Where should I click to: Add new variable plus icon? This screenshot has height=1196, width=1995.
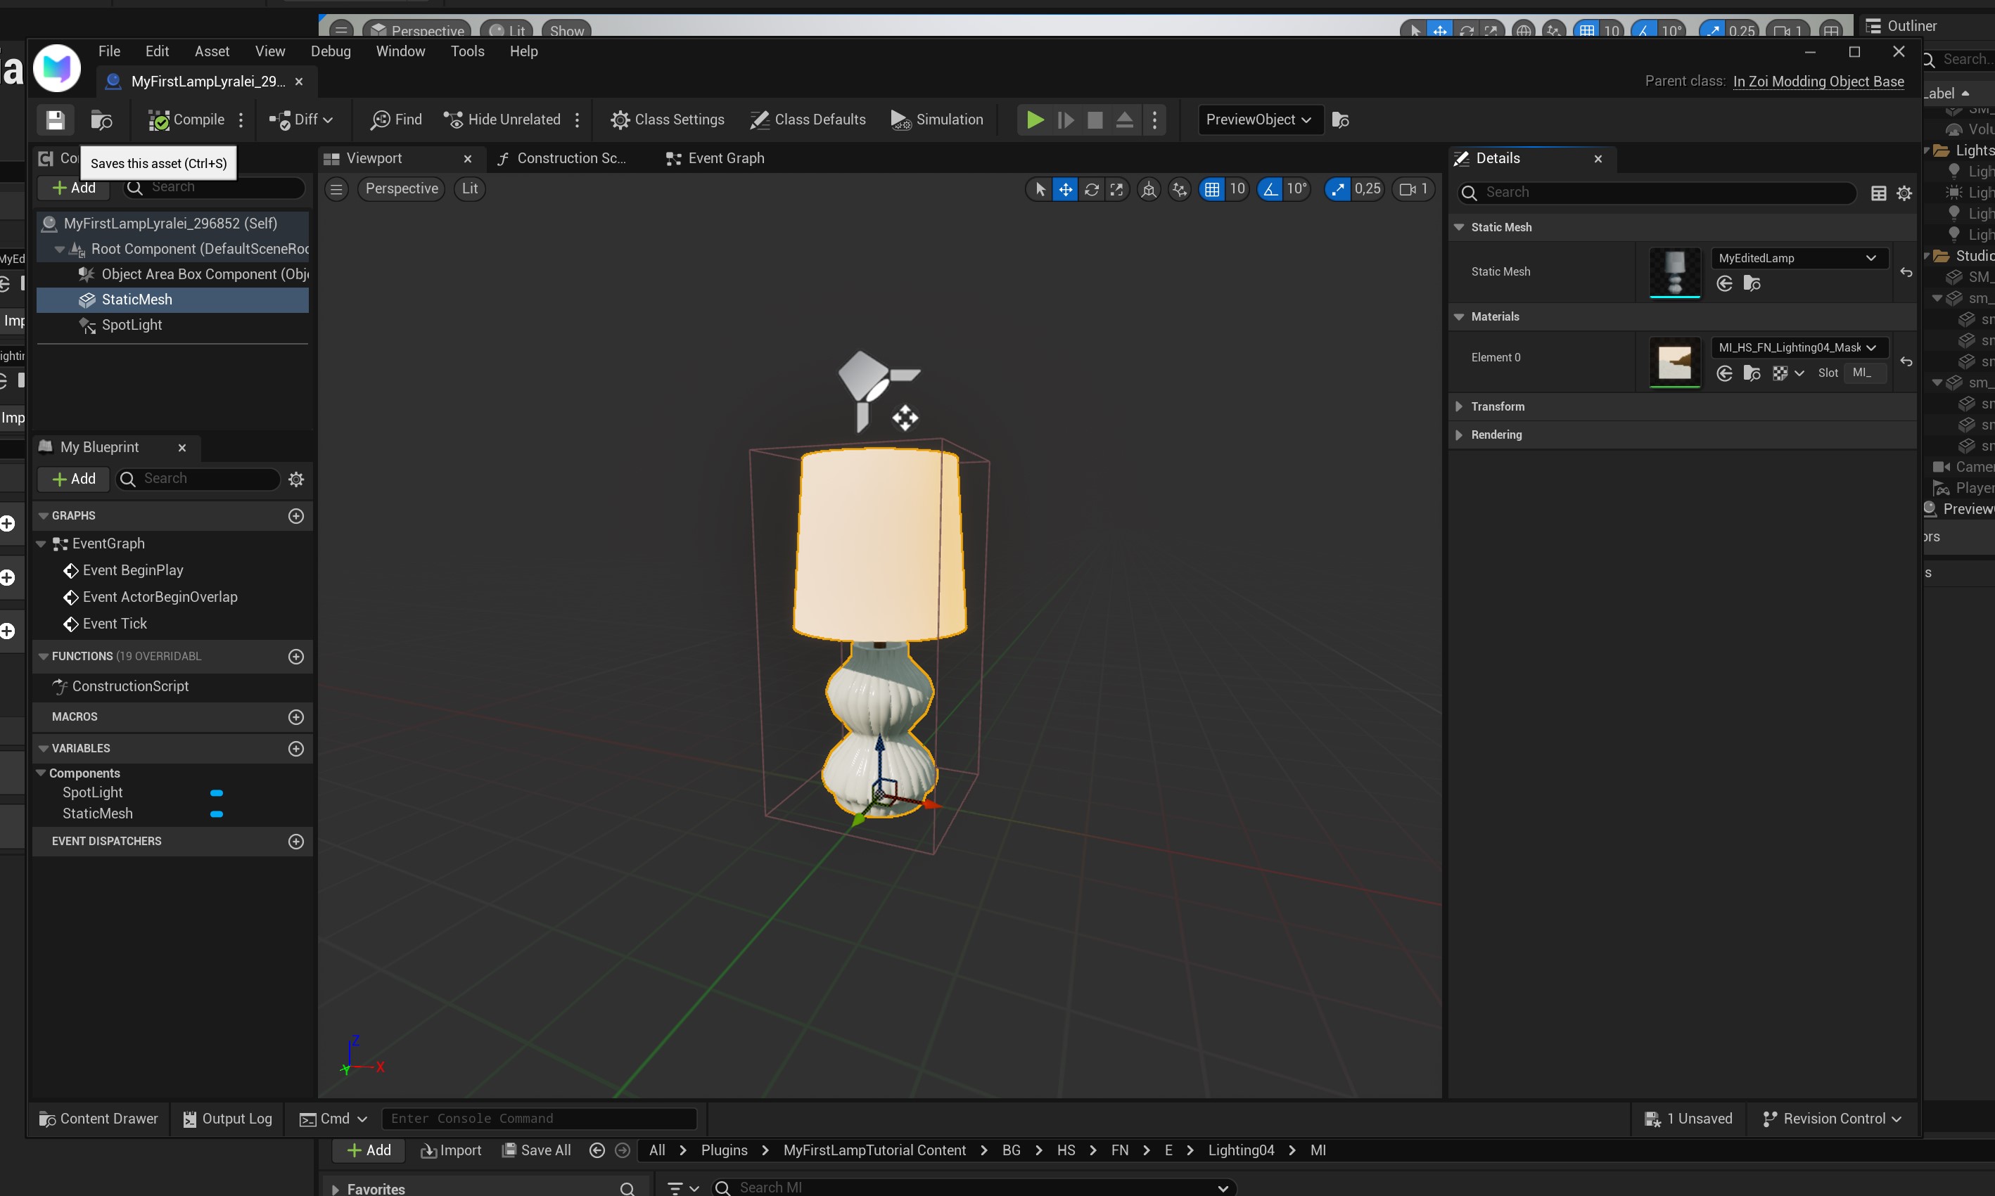pyautogui.click(x=296, y=749)
